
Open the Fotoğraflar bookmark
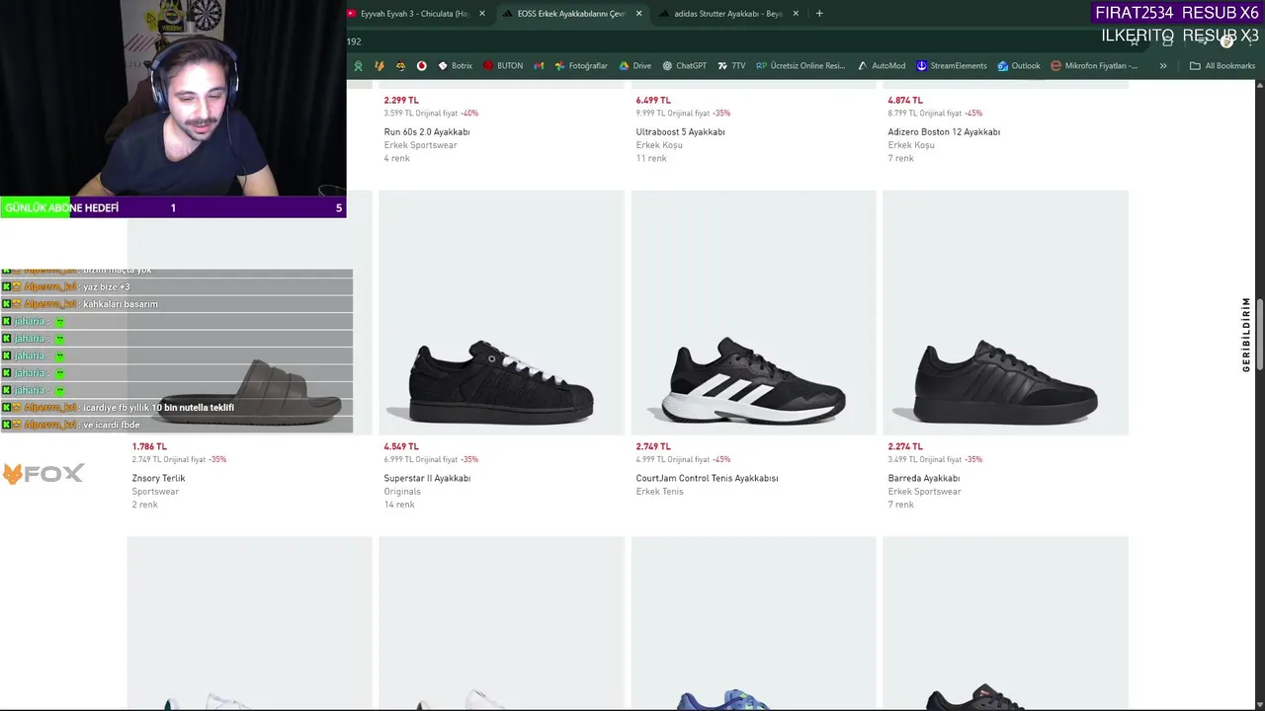pyautogui.click(x=580, y=66)
